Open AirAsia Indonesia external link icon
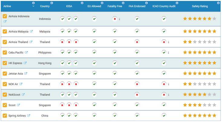This screenshot has width=222, height=122. (5, 21)
